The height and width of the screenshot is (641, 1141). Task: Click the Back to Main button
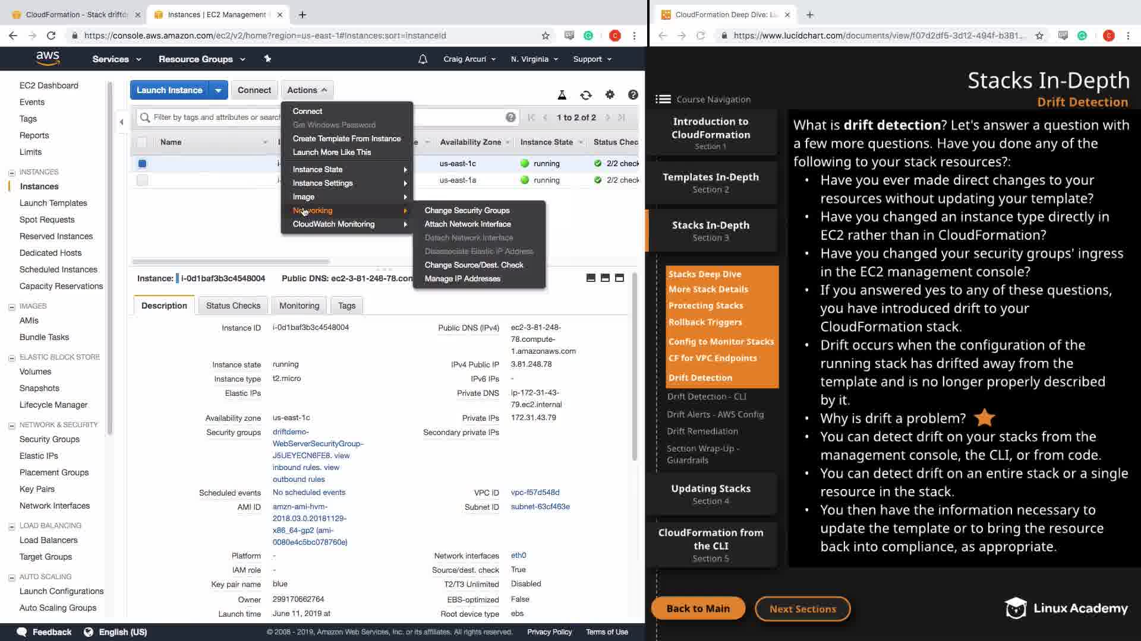[698, 608]
